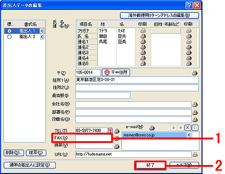Toggle print icon on the postal code row
Viewport: 225px width, 174px height.
pos(195,73)
